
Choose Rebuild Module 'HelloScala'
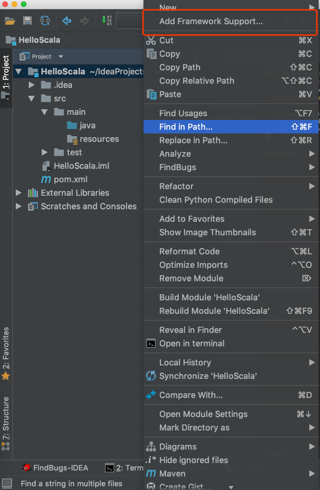[x=231, y=311]
